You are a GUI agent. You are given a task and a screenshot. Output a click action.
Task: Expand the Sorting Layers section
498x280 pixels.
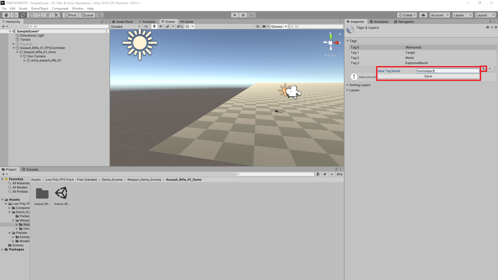point(348,85)
